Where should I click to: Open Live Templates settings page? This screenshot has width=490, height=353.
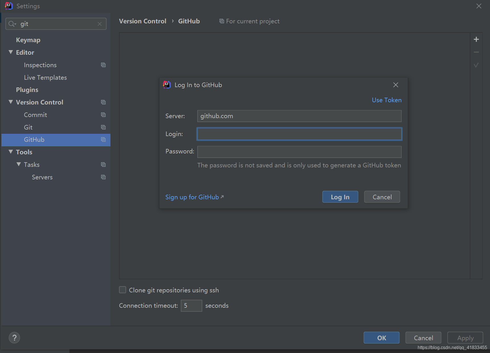point(45,78)
